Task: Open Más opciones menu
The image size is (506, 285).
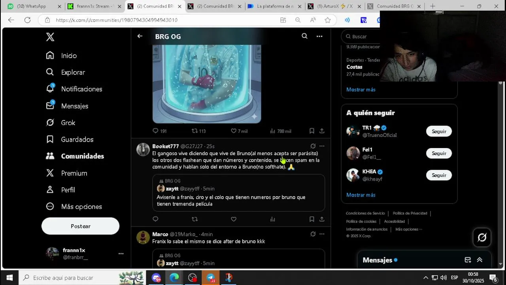Action: coord(74,207)
